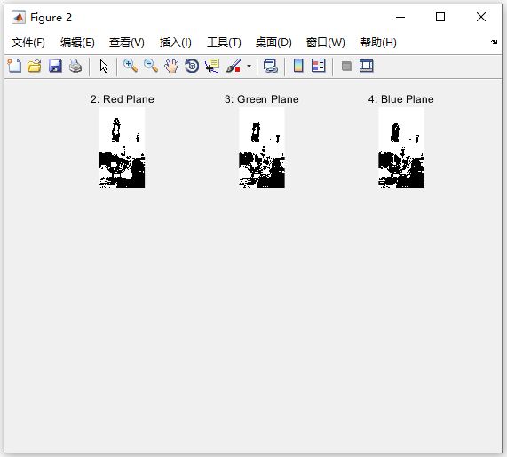Screen dimensions: 507x457
Task: Open a file with the folder icon
Action: (x=35, y=66)
